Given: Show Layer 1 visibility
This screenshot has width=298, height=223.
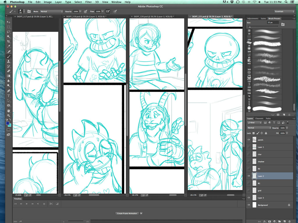Looking at the screenshot, I should [x=249, y=147].
